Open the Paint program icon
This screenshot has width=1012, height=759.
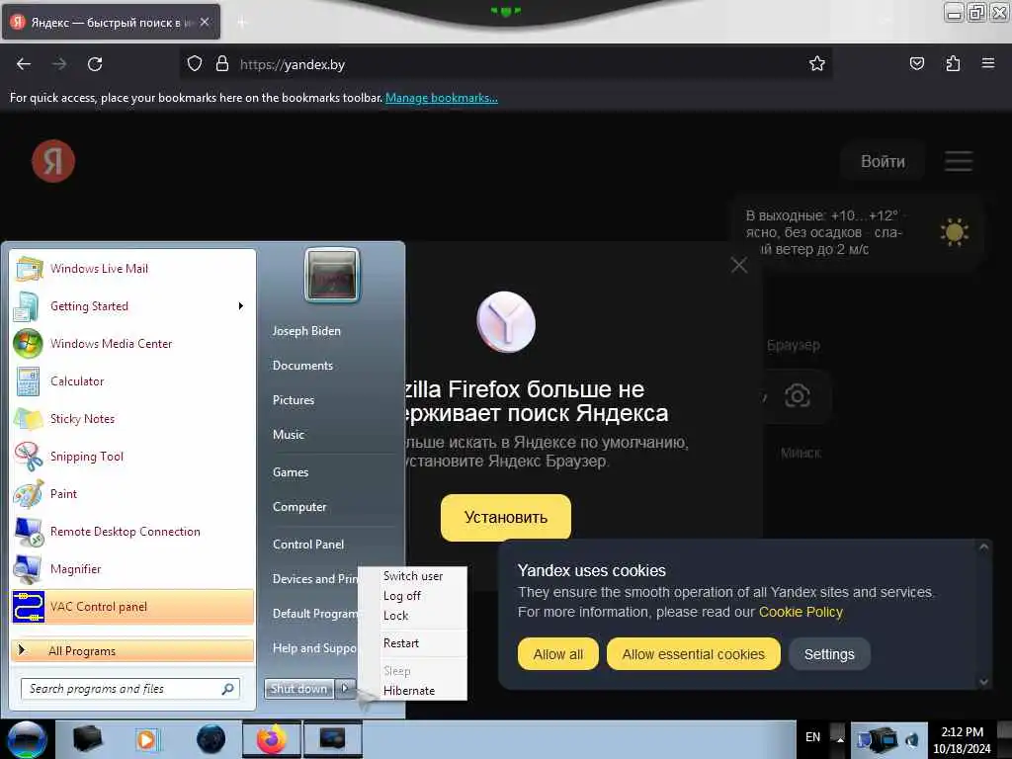point(28,494)
